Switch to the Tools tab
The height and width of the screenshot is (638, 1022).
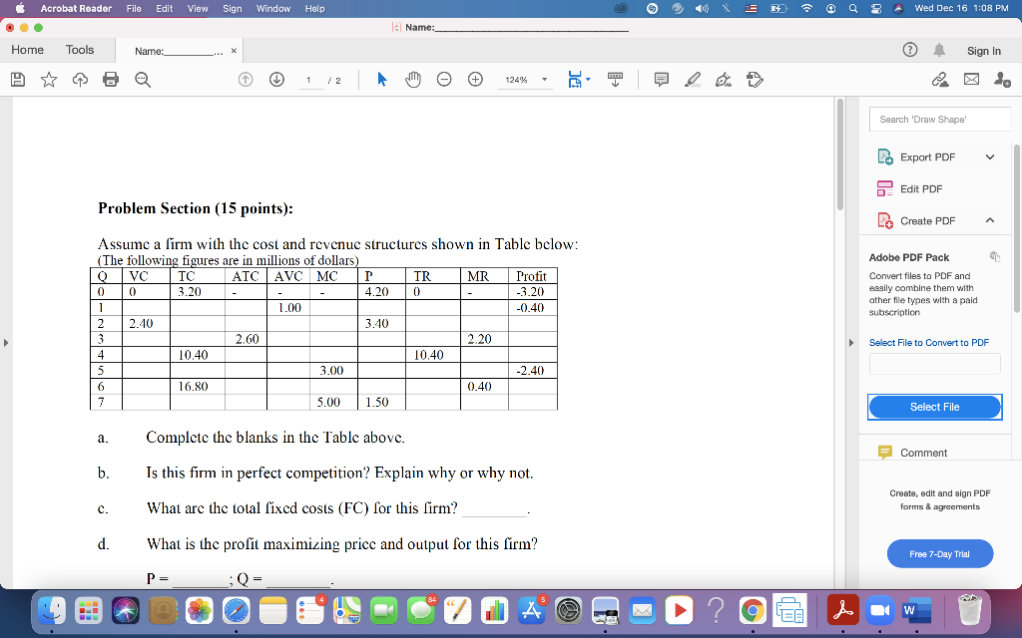pos(80,49)
